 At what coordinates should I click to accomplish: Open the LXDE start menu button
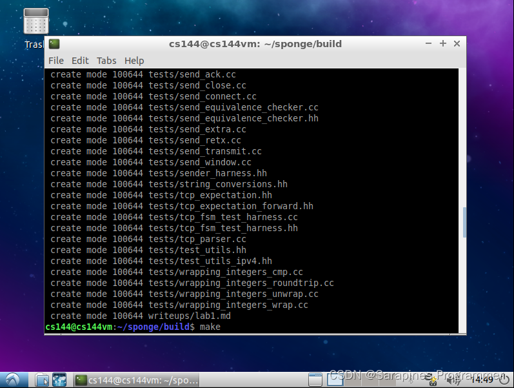tap(12, 380)
